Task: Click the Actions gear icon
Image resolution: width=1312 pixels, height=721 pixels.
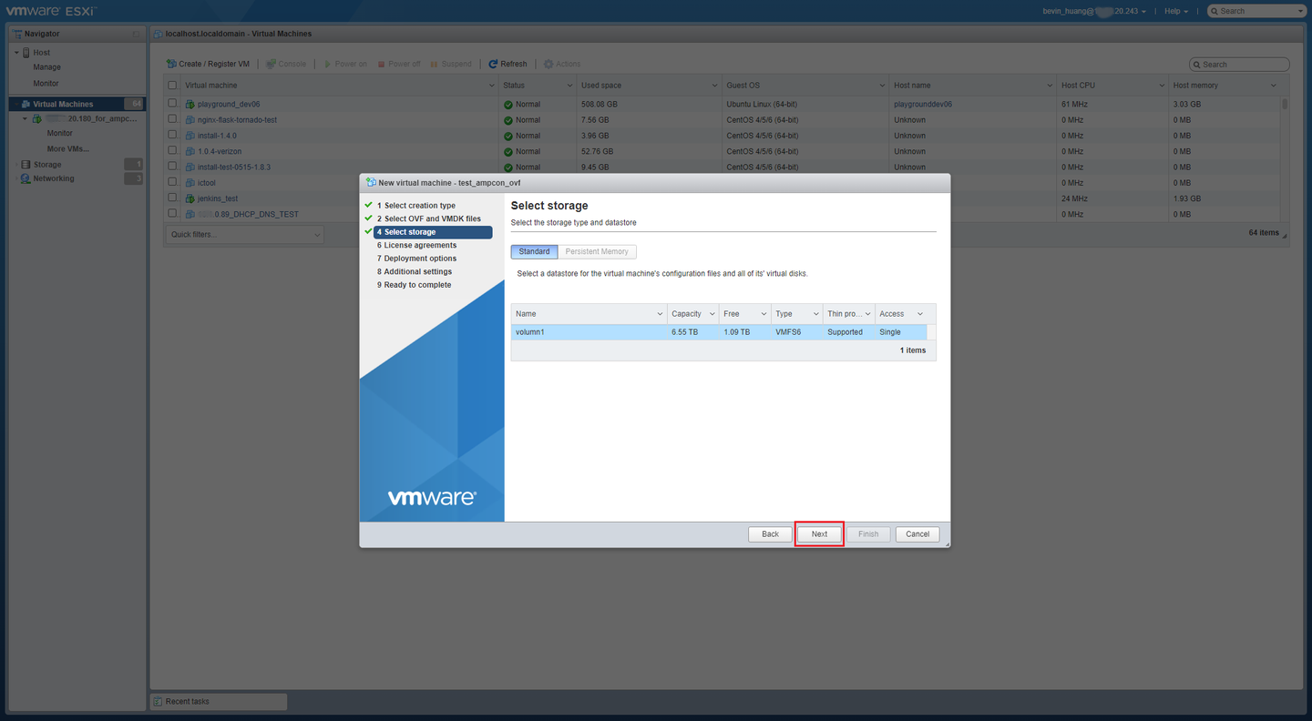Action: 548,64
